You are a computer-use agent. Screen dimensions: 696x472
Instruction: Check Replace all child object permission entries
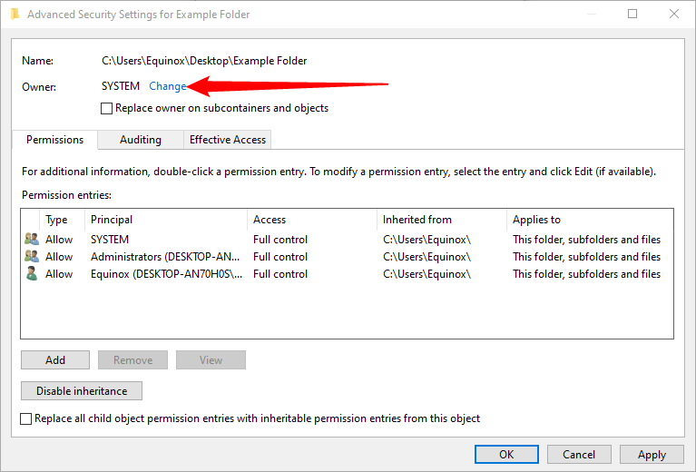click(x=26, y=418)
